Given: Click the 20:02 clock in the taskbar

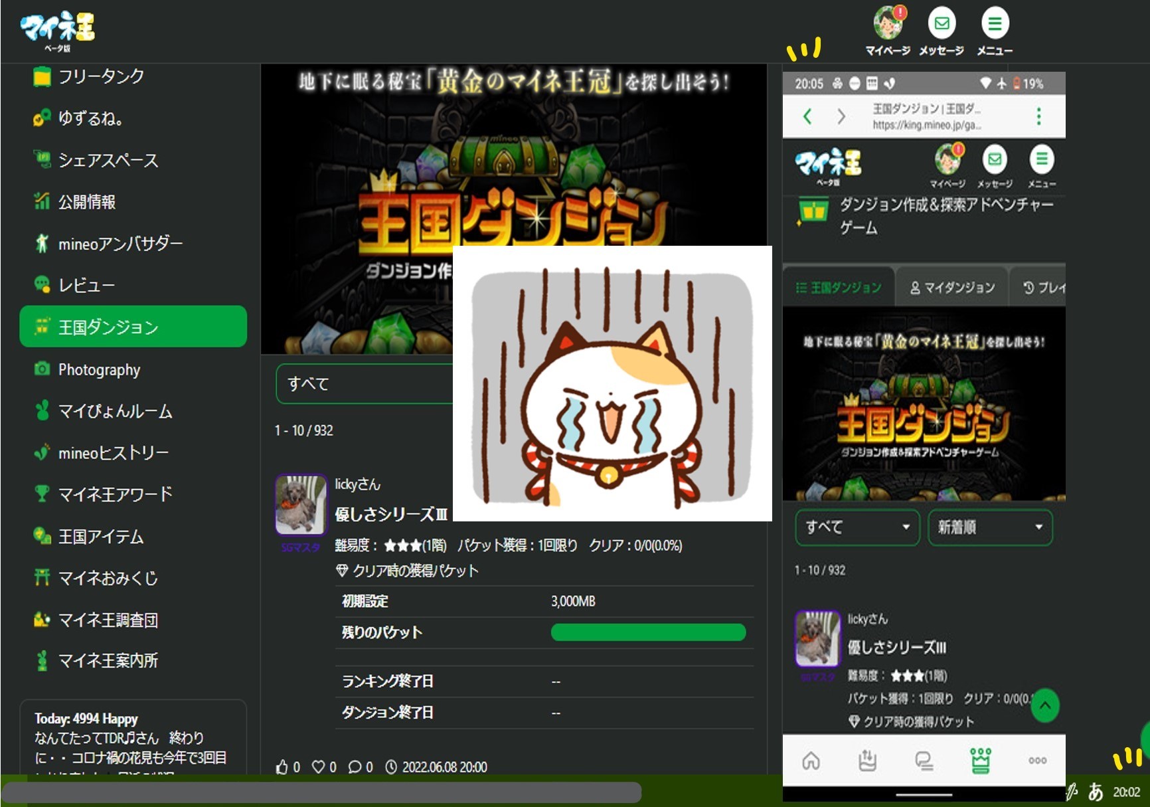Looking at the screenshot, I should point(1127,792).
